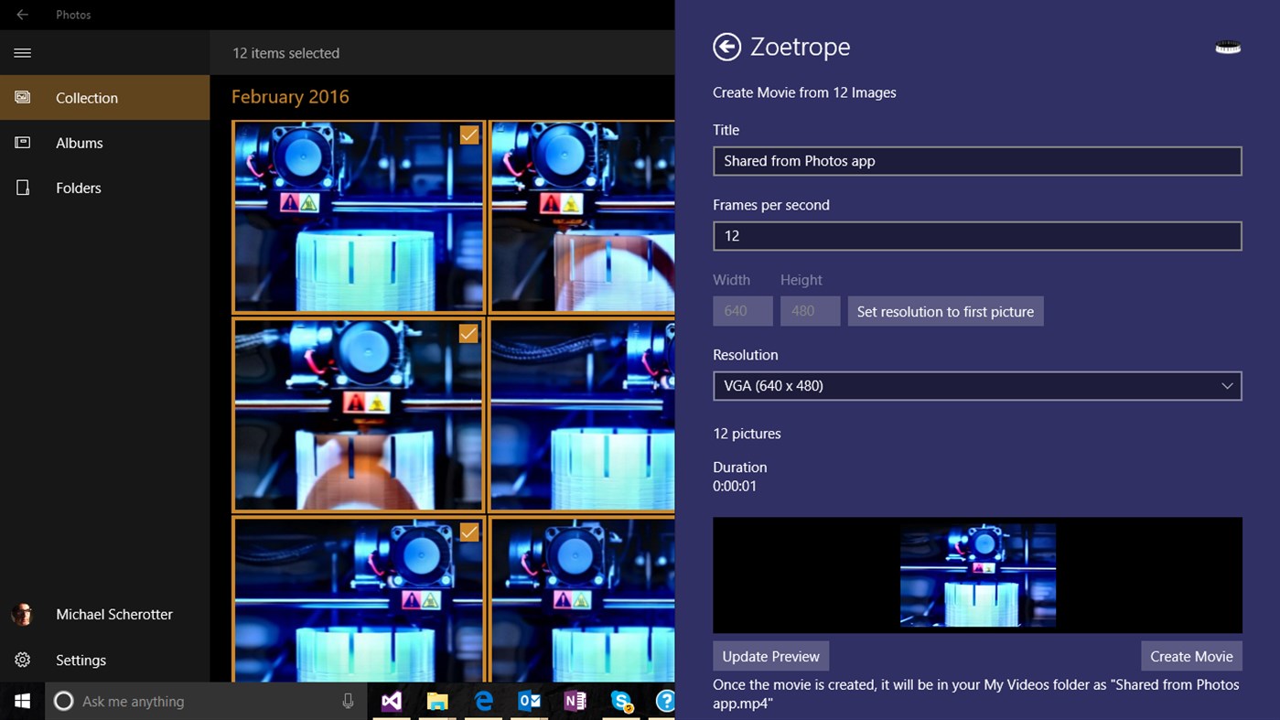The image size is (1280, 720).
Task: Open the Folders icon in the sidebar
Action: pyautogui.click(x=20, y=188)
